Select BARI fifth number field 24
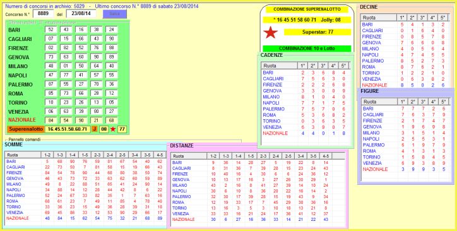 (111, 30)
